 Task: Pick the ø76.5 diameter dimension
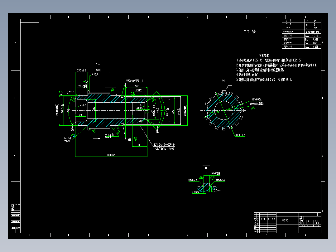(x=63, y=109)
